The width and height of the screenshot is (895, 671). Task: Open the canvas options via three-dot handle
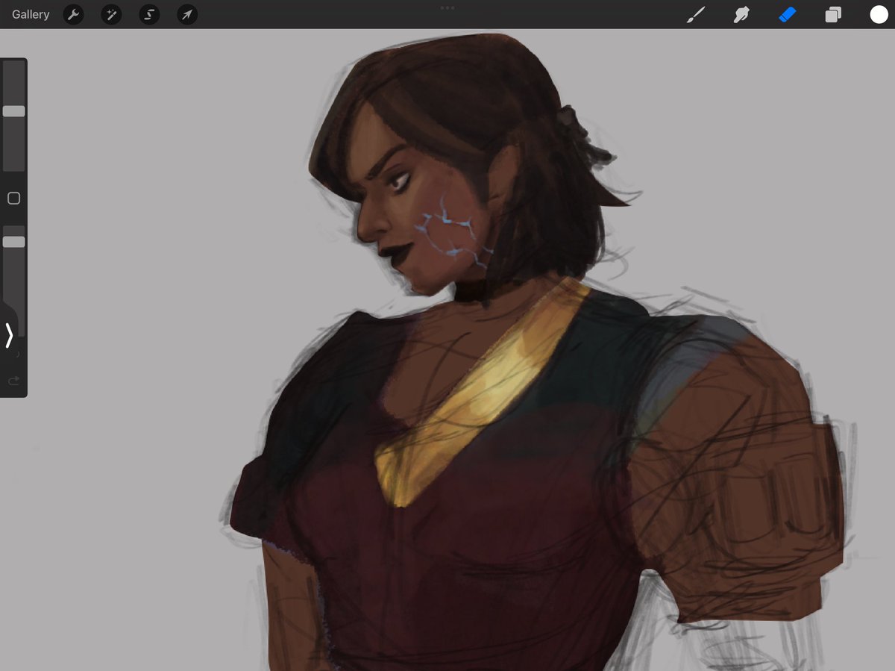click(447, 7)
